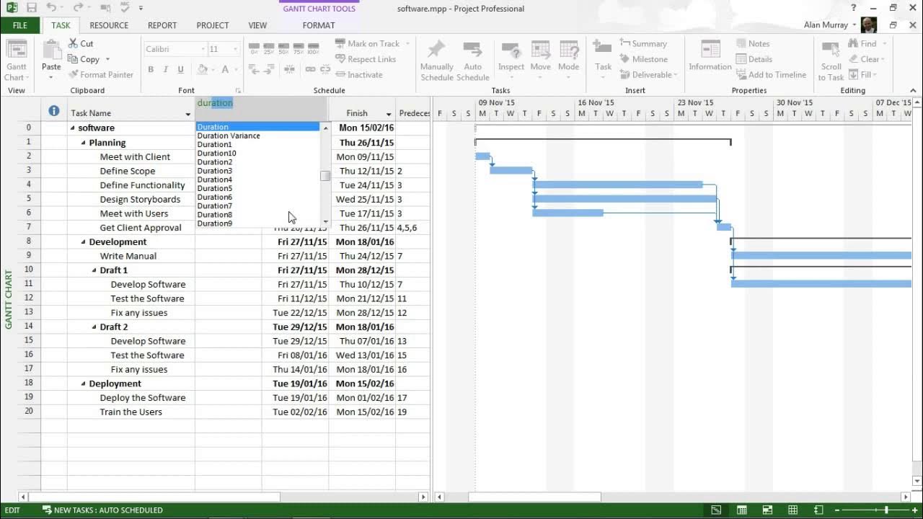Split the selected task
923x519 pixels.
(x=289, y=69)
